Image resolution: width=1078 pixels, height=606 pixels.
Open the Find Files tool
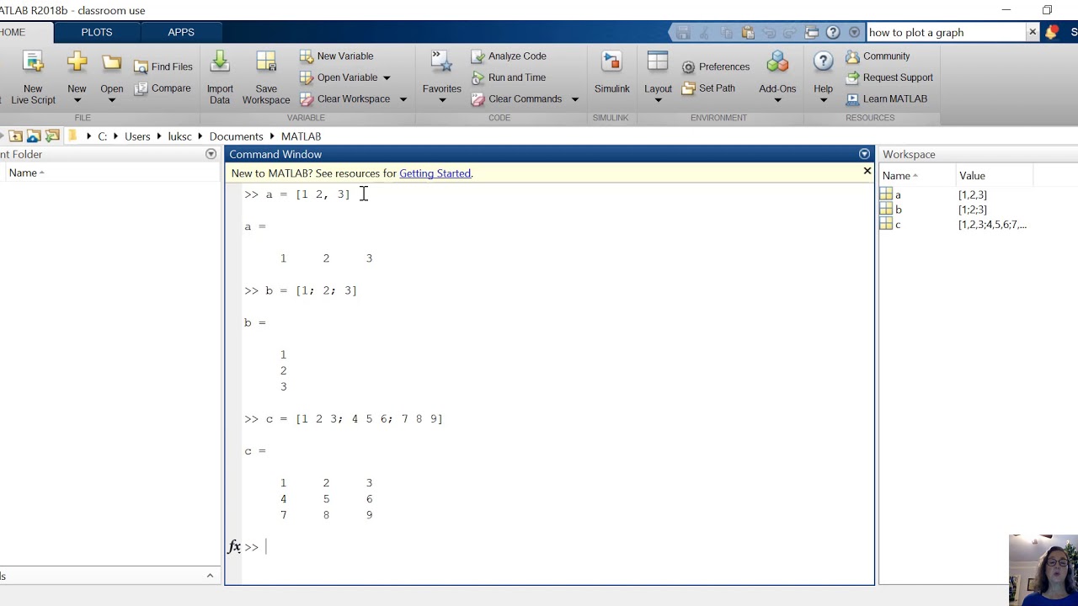point(163,66)
